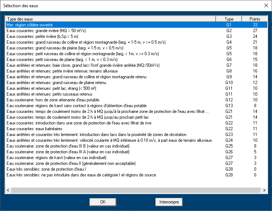Click points value '12'
The image size is (272, 211).
pyautogui.click(x=255, y=83)
